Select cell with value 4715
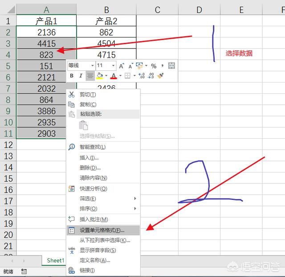The image size is (285, 277). [106, 54]
